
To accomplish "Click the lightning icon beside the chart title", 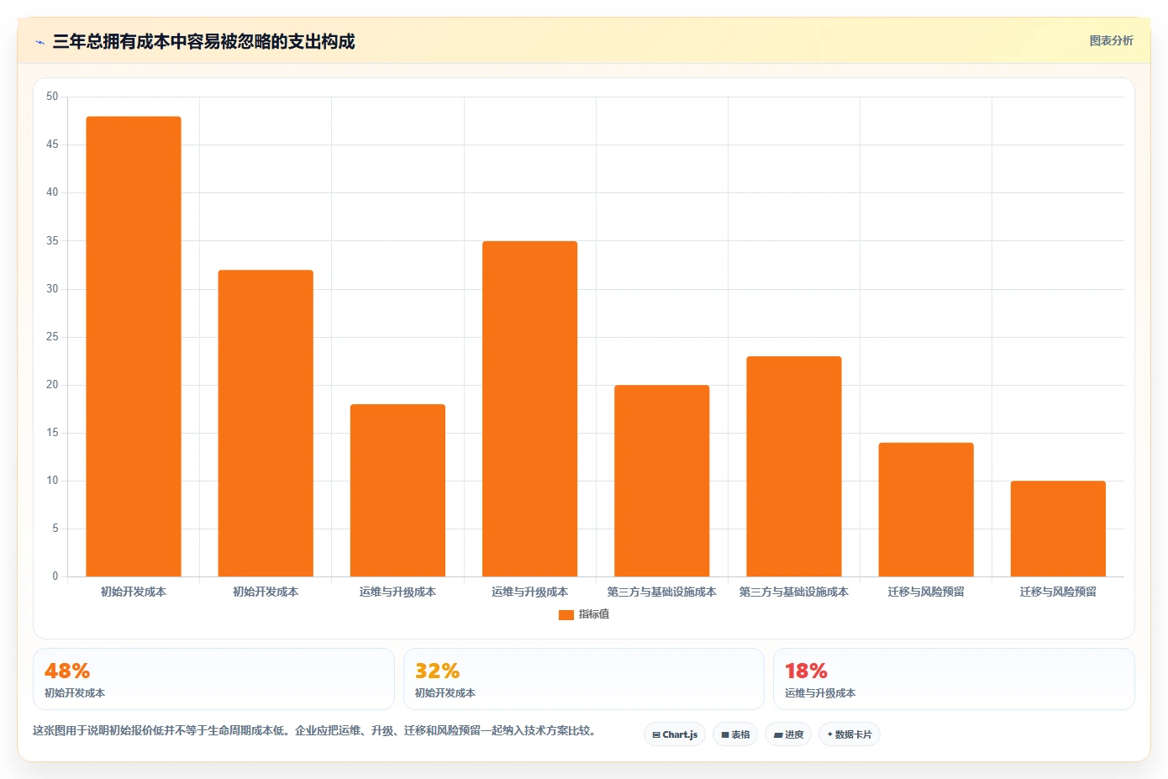I will 39,42.
